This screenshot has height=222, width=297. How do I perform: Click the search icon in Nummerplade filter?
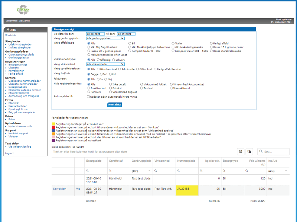click(x=179, y=171)
